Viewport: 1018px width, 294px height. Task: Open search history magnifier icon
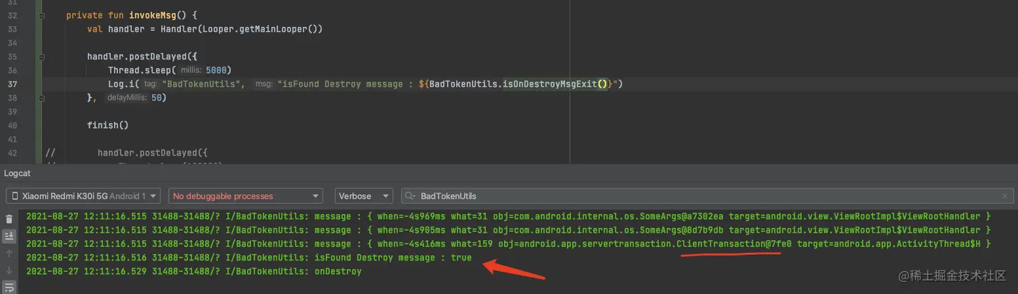click(410, 196)
